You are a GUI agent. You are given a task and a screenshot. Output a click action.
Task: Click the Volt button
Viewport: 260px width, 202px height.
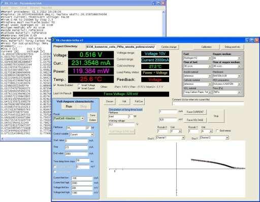point(124,102)
